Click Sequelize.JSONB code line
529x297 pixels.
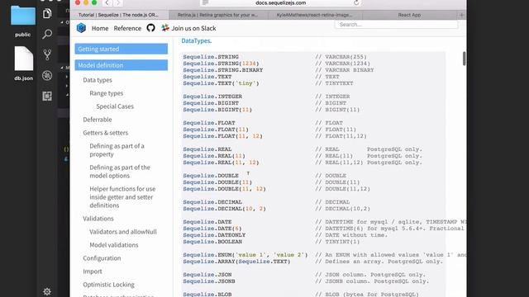pyautogui.click(x=209, y=281)
